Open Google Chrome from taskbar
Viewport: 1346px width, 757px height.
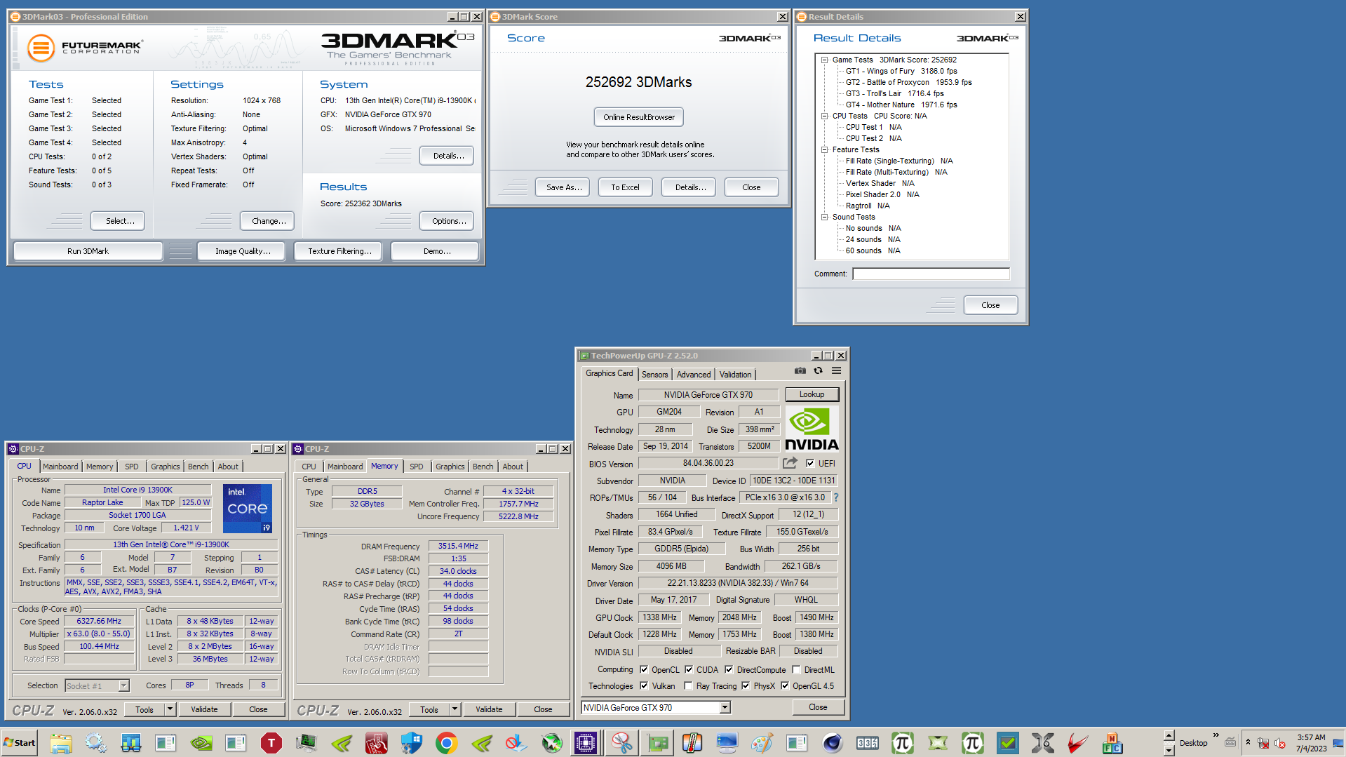[x=446, y=742]
